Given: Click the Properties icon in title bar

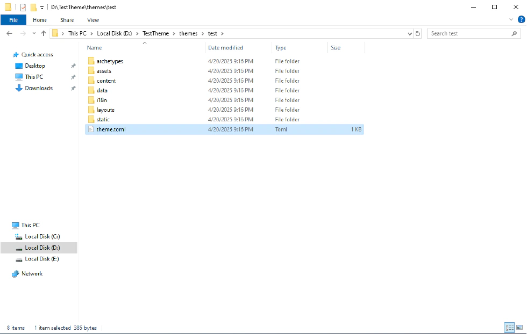Looking at the screenshot, I should [x=23, y=8].
